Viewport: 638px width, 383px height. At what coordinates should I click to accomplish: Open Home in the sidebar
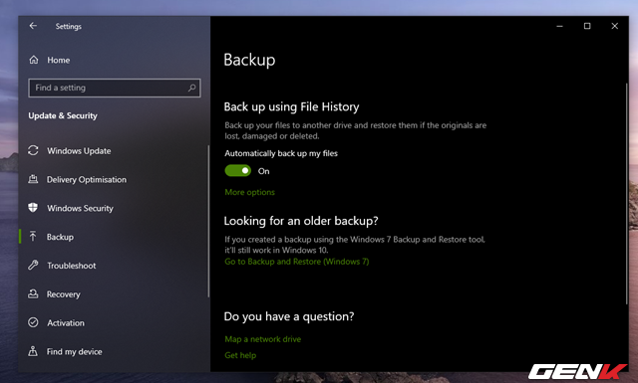tap(58, 60)
